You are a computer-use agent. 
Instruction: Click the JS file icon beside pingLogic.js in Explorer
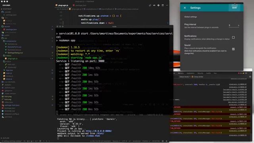tap(6, 59)
